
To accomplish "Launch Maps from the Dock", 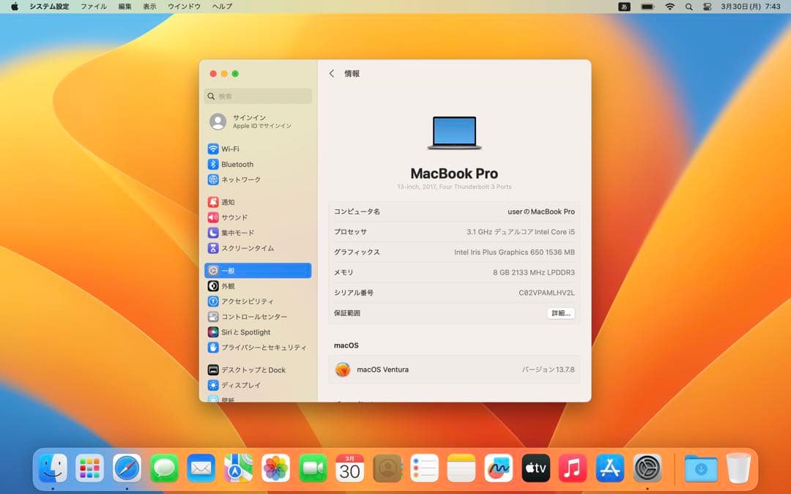I will tap(238, 468).
